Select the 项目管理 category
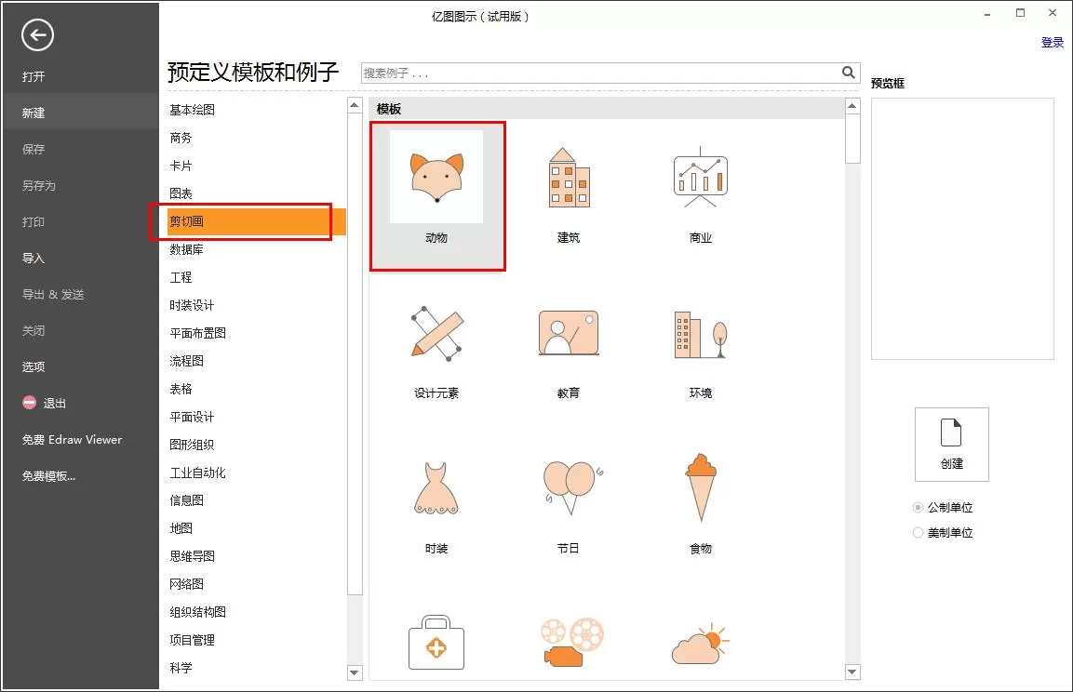1073x692 pixels. (x=193, y=640)
